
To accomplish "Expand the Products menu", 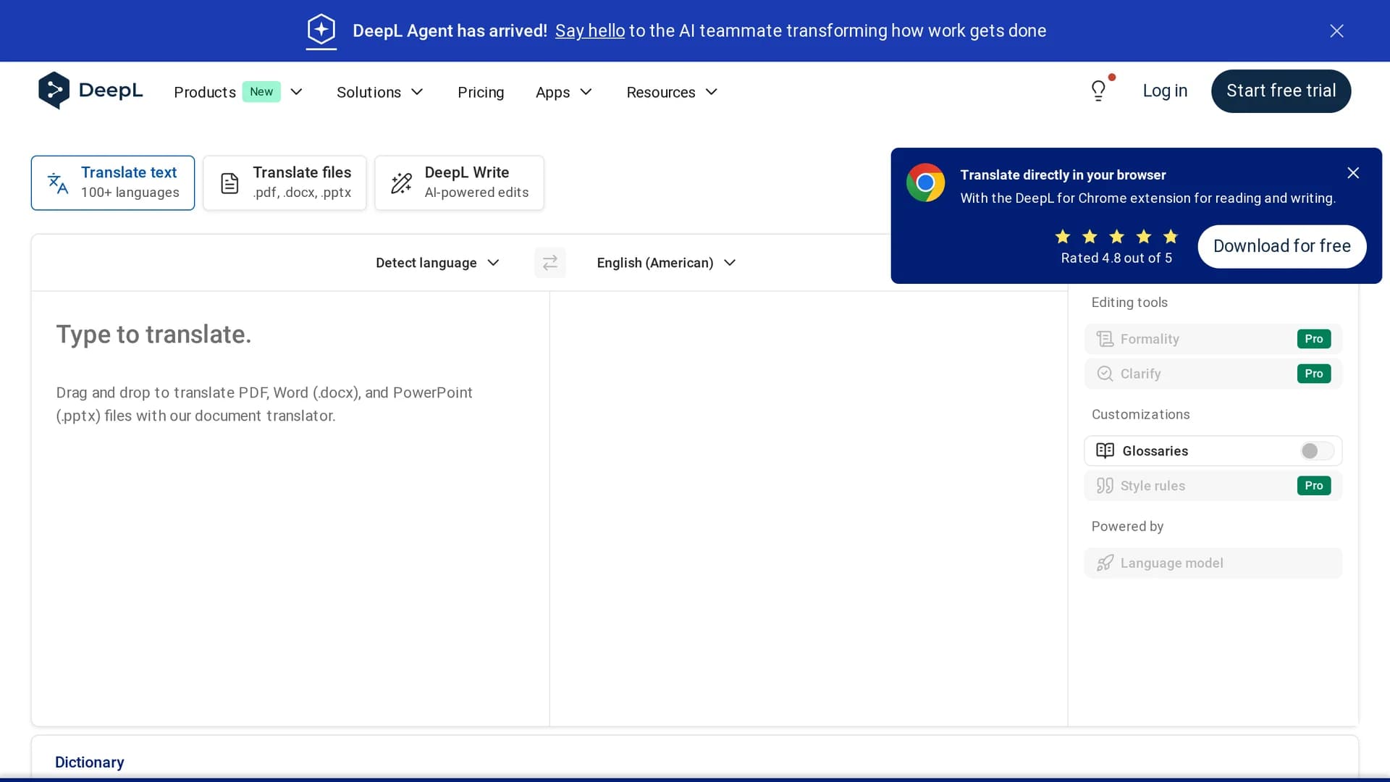I will pos(238,92).
